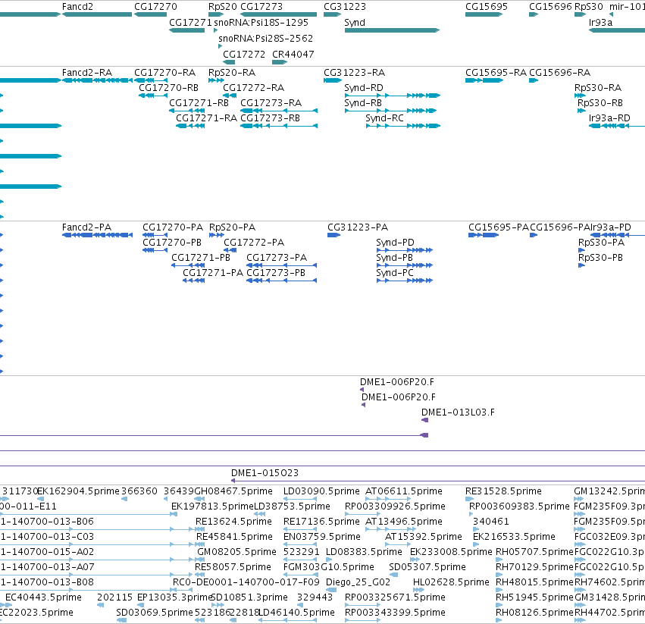This screenshot has height=624, width=645.
Task: Click the CG17270-RA transcript label
Action: 165,73
